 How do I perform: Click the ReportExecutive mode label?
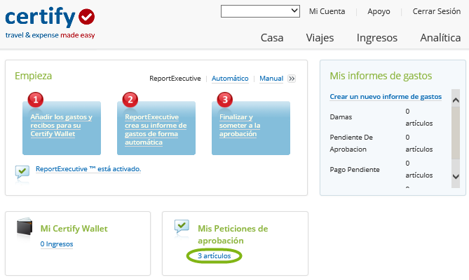[175, 79]
